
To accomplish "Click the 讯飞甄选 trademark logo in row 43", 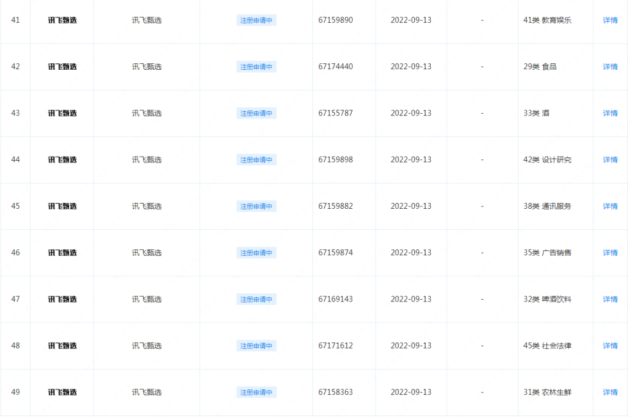I will pos(62,113).
